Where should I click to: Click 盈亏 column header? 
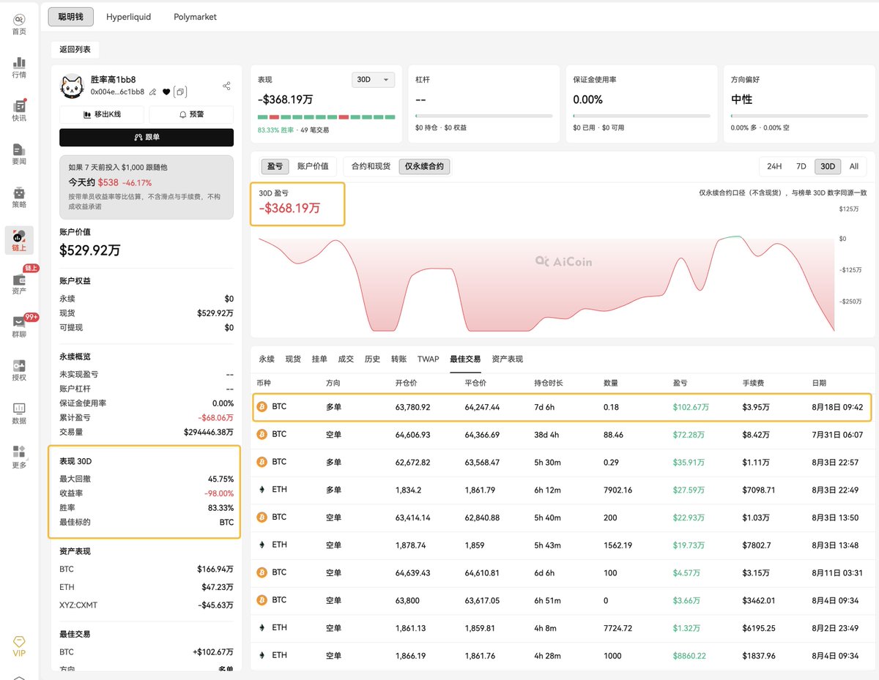[681, 383]
